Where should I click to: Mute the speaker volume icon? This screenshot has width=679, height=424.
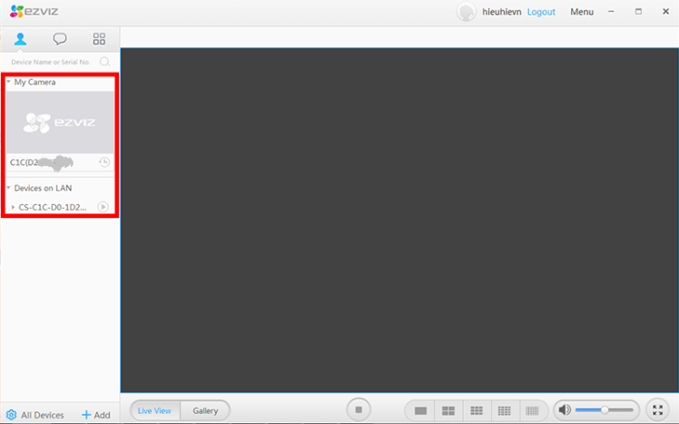565,410
